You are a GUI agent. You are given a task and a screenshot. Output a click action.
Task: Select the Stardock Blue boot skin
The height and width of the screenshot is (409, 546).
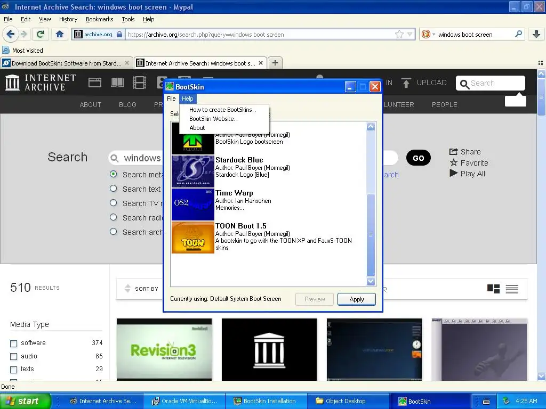268,171
